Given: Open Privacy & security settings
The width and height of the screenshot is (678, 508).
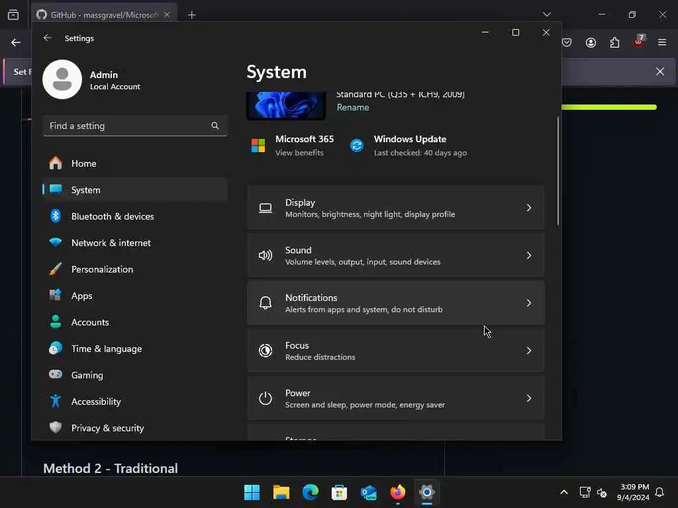Looking at the screenshot, I should click(135, 428).
